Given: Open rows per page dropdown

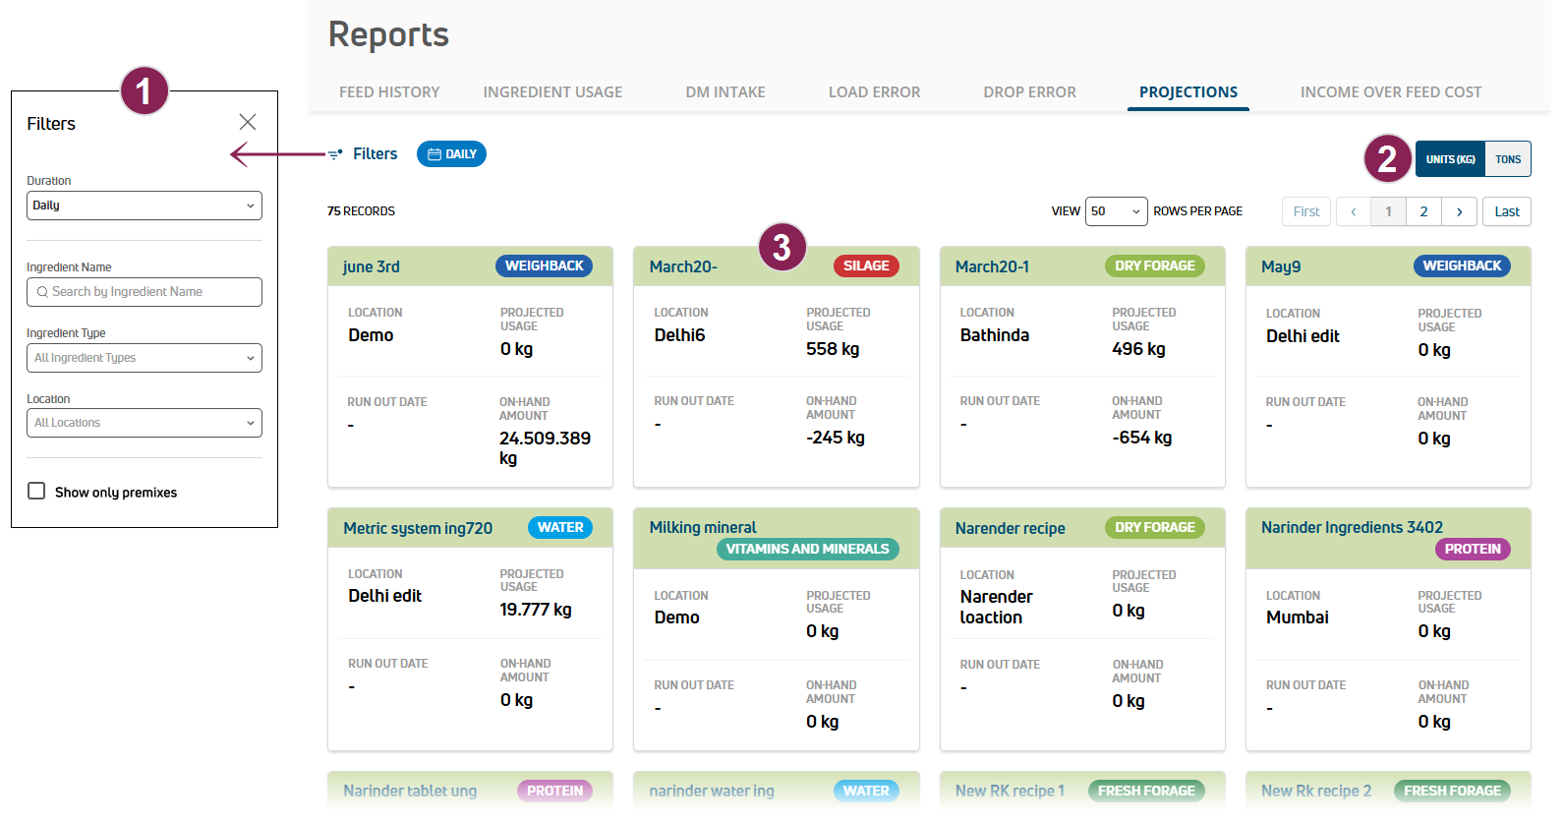Looking at the screenshot, I should (1116, 211).
